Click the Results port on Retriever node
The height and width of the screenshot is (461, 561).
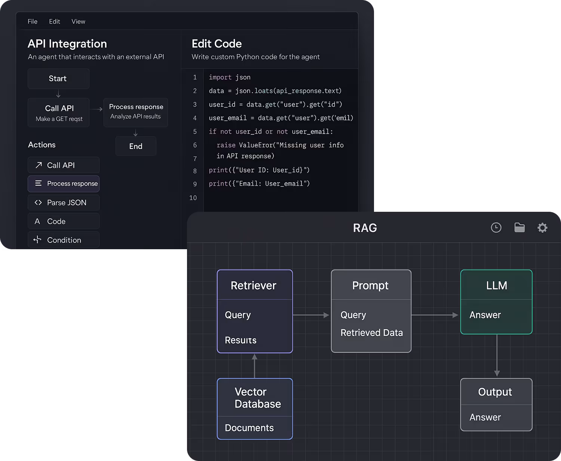tap(240, 340)
